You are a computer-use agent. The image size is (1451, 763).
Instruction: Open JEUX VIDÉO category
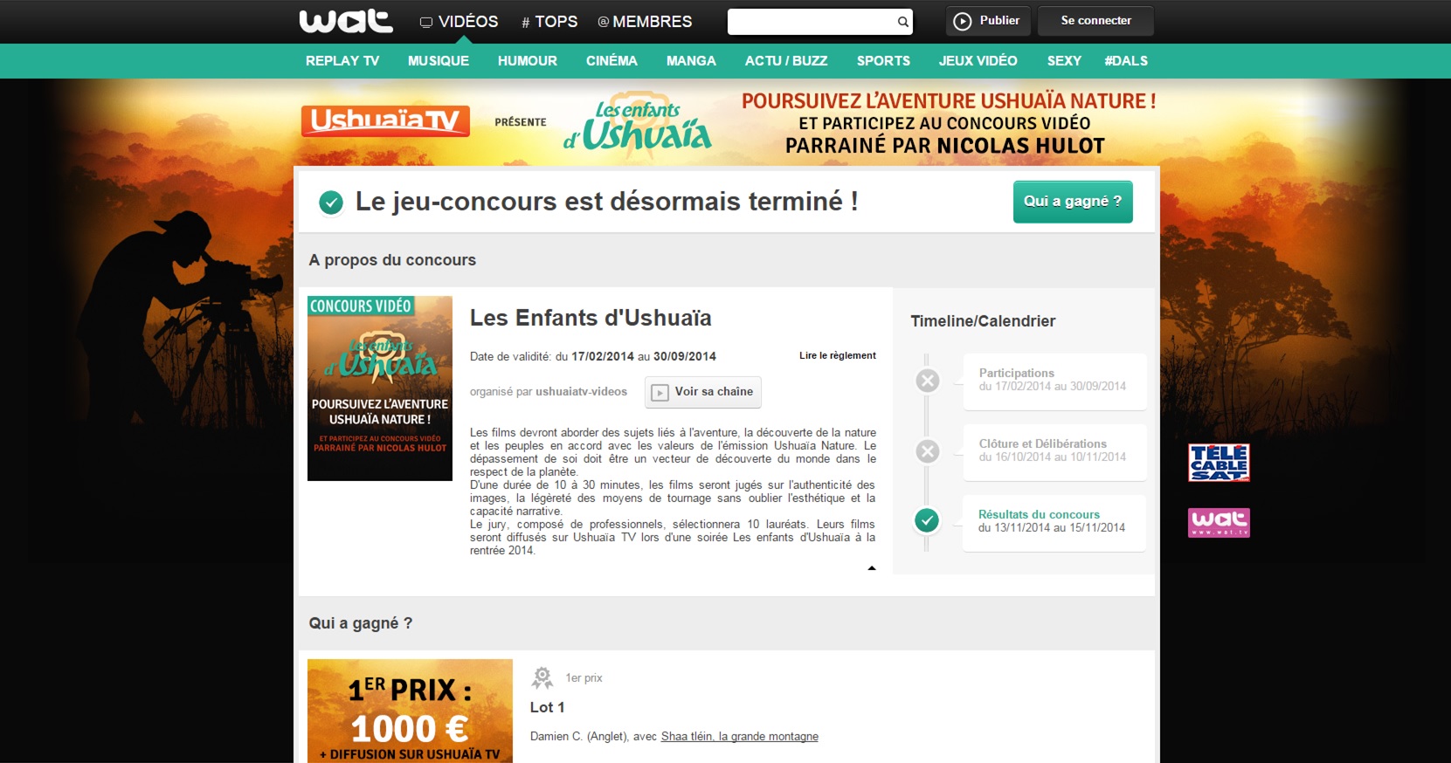click(x=978, y=61)
